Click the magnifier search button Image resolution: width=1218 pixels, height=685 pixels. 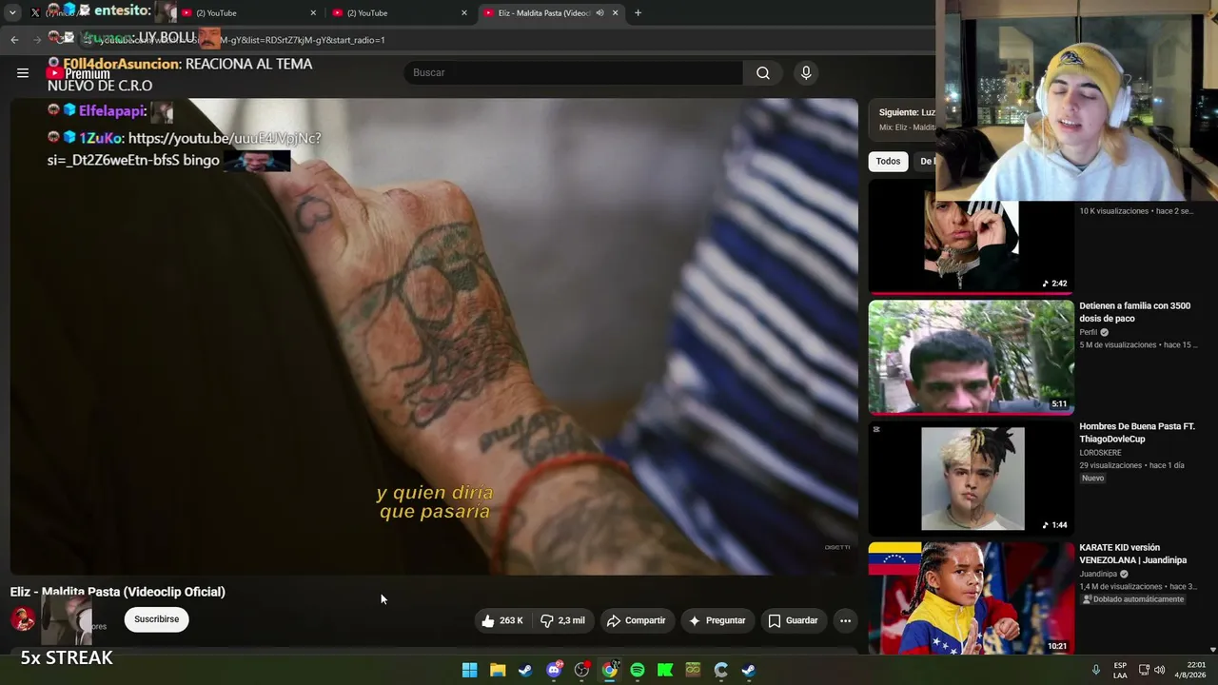point(763,73)
